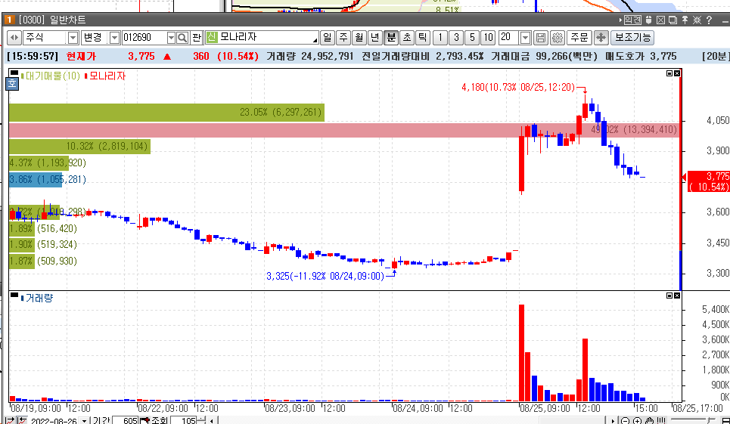The height and width of the screenshot is (424, 730).
Task: Click the 관 watchlist button
Action: pos(197,38)
